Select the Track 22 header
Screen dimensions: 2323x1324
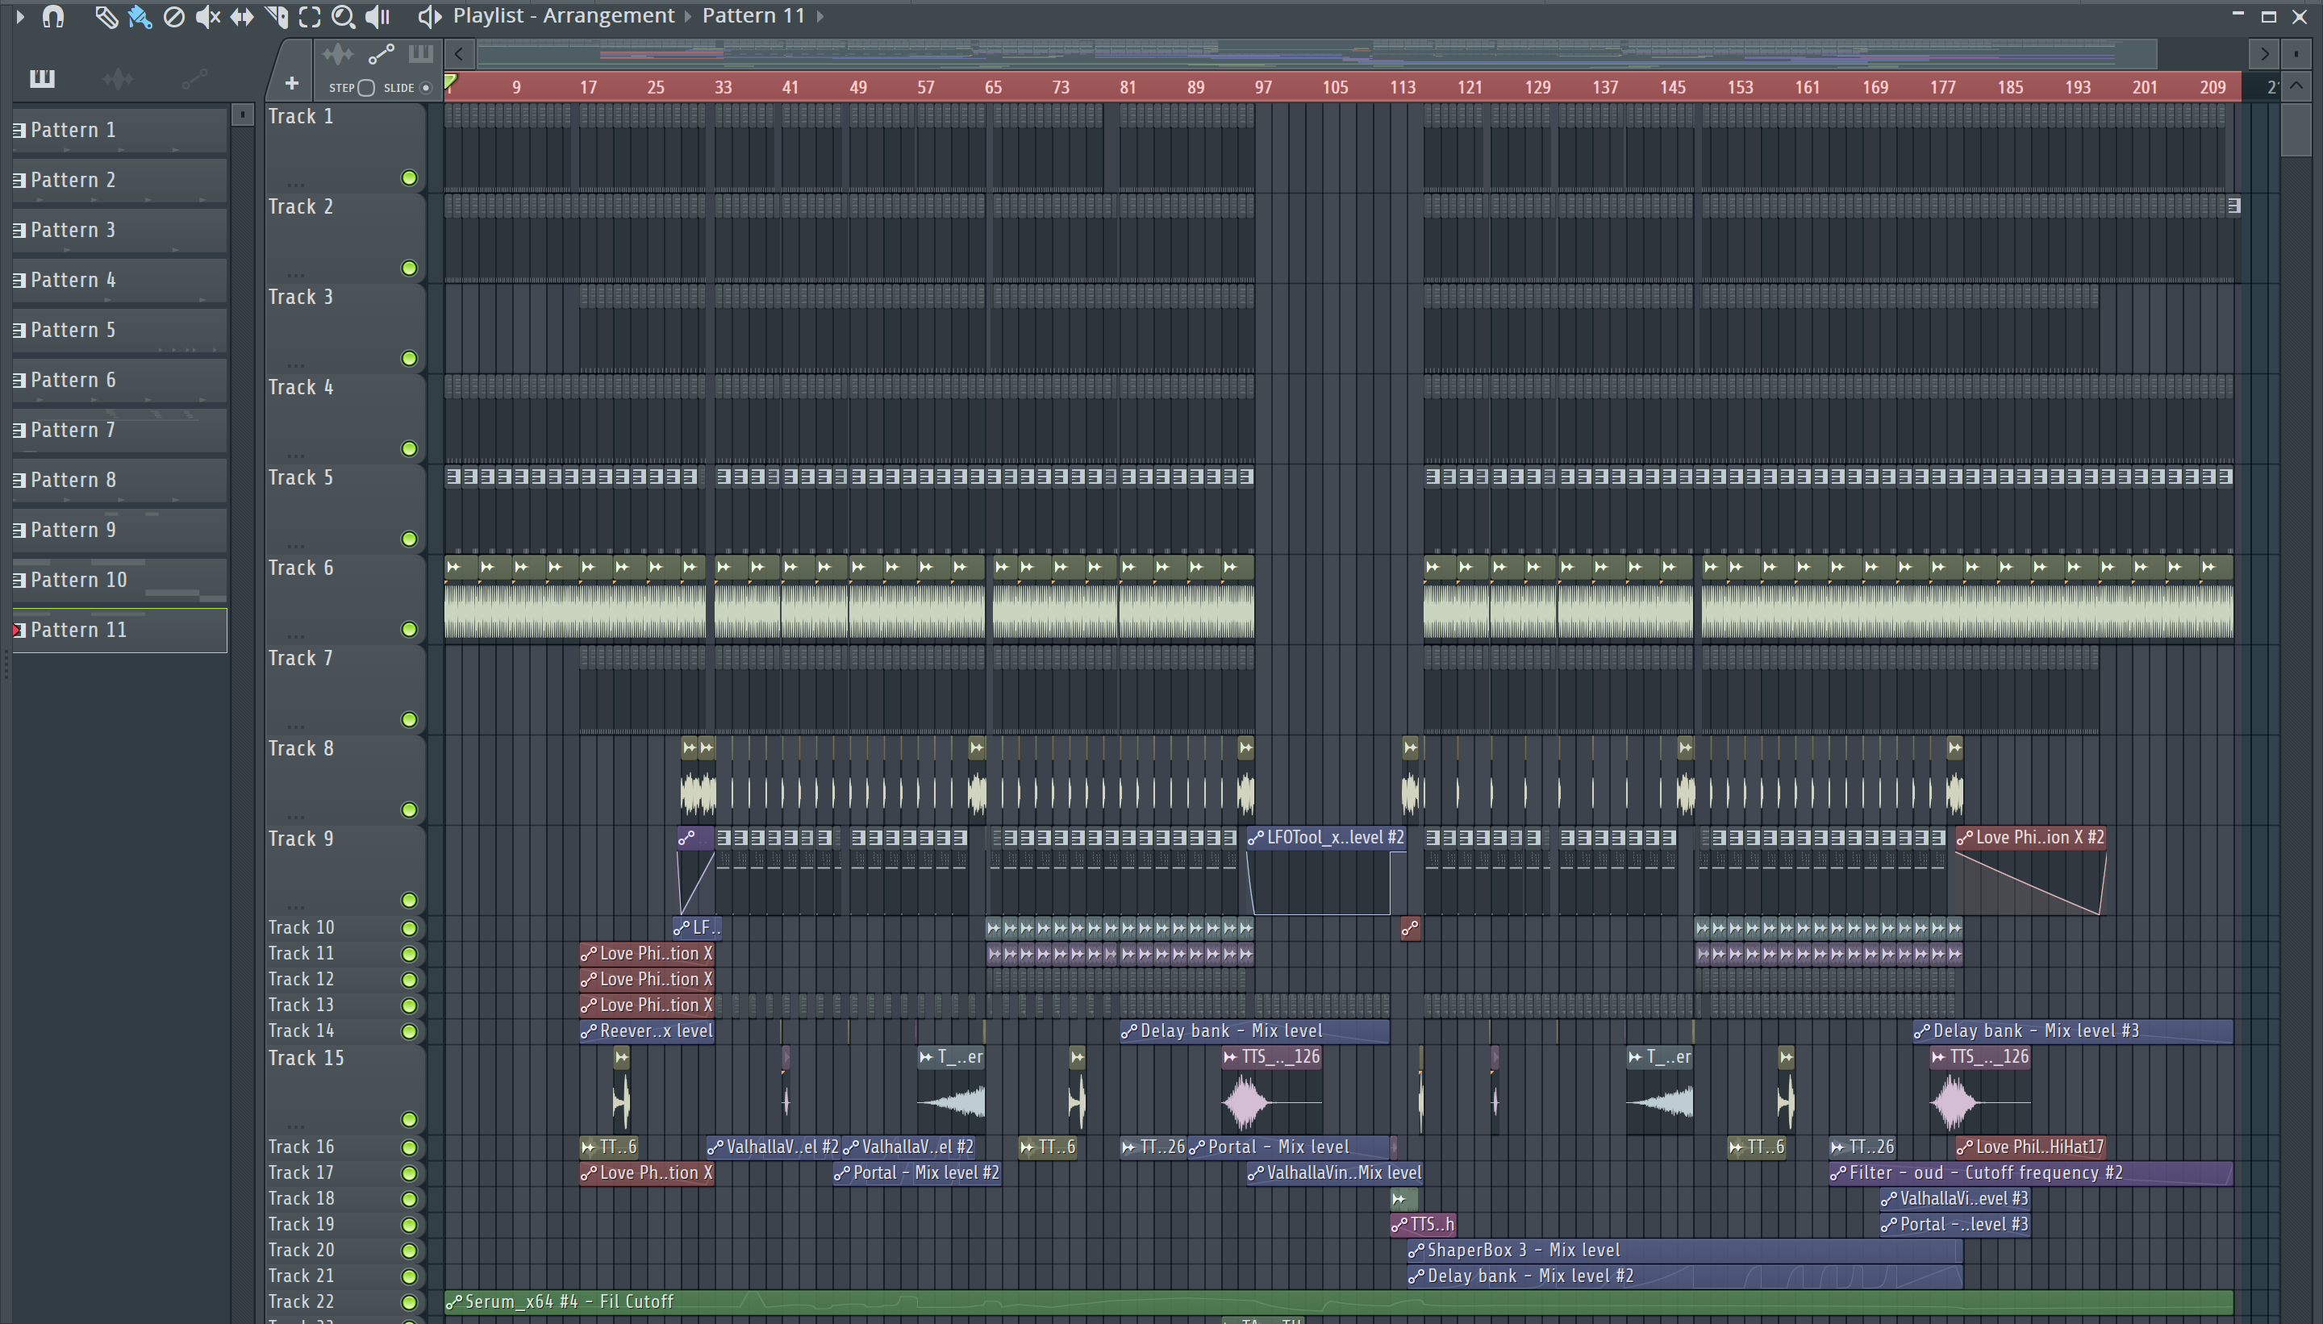pos(346,1302)
